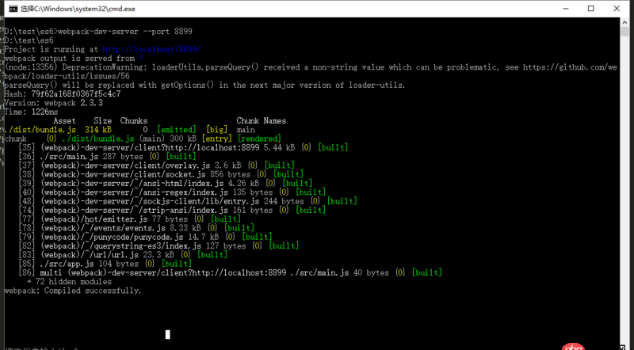Click the cmd.exe icon in title bar
The width and height of the screenshot is (634, 350).
click(x=13, y=9)
